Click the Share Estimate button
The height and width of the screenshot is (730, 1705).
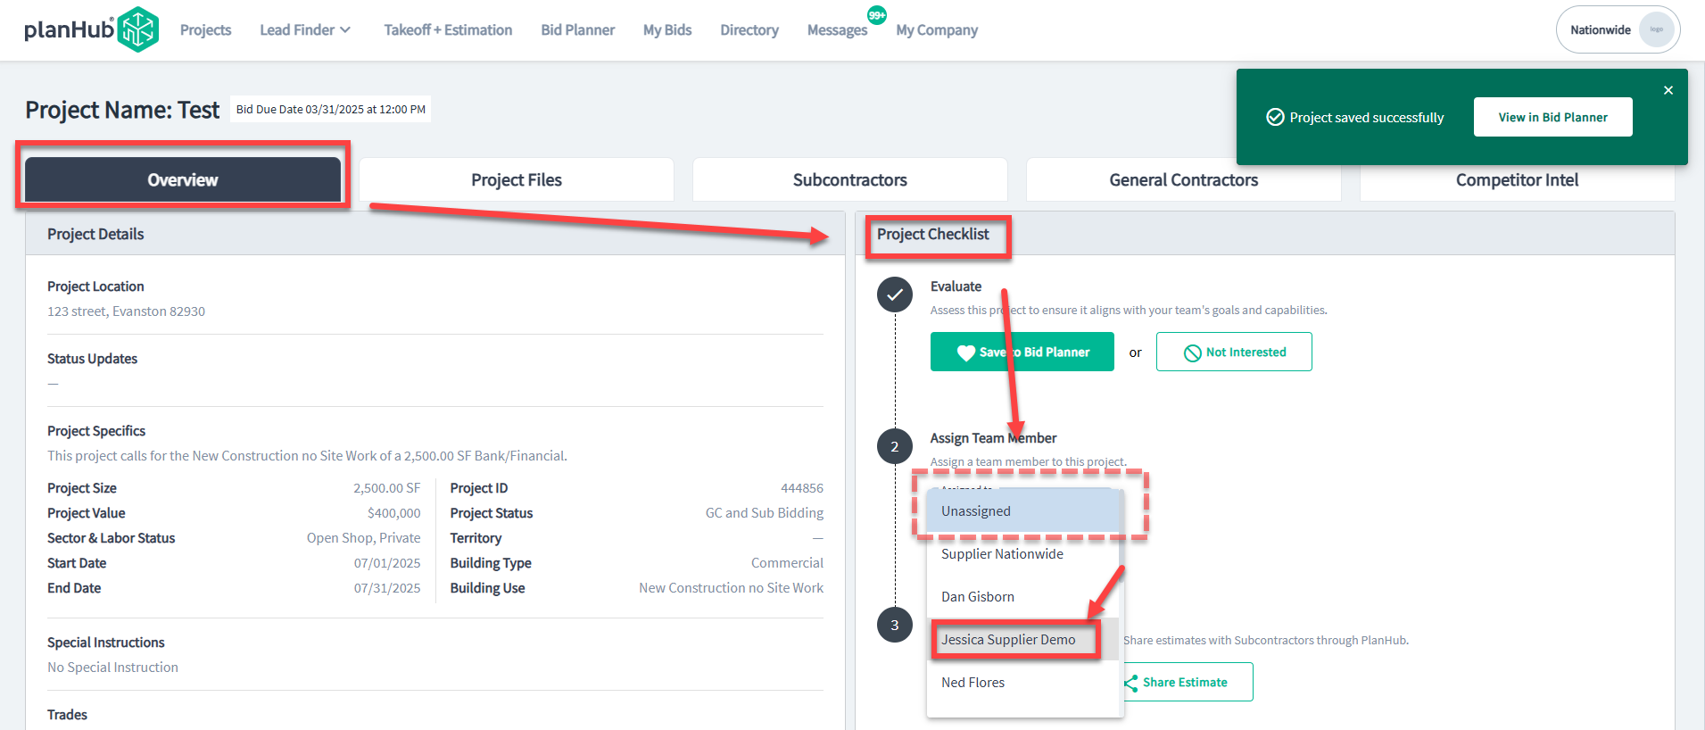[1185, 682]
